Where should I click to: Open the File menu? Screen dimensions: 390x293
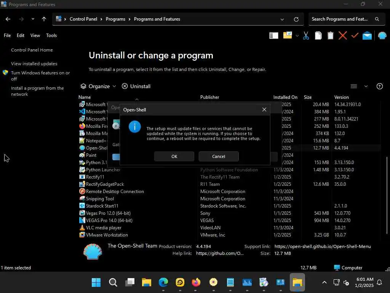(x=7, y=35)
